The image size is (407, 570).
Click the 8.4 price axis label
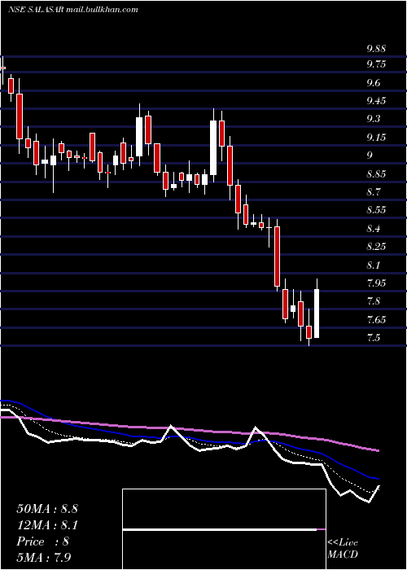373,229
